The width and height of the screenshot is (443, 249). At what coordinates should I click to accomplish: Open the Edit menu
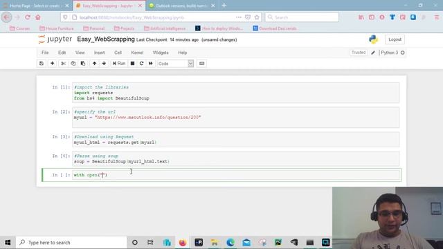click(62, 53)
